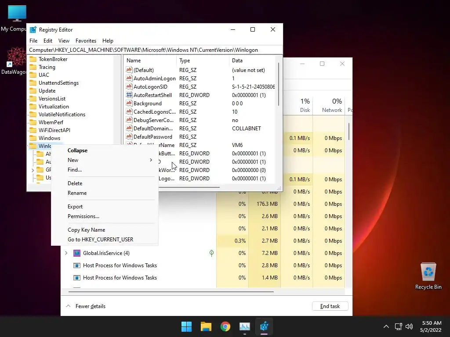Choose Collapse from the context menu
The image size is (450, 337).
pyautogui.click(x=105, y=151)
